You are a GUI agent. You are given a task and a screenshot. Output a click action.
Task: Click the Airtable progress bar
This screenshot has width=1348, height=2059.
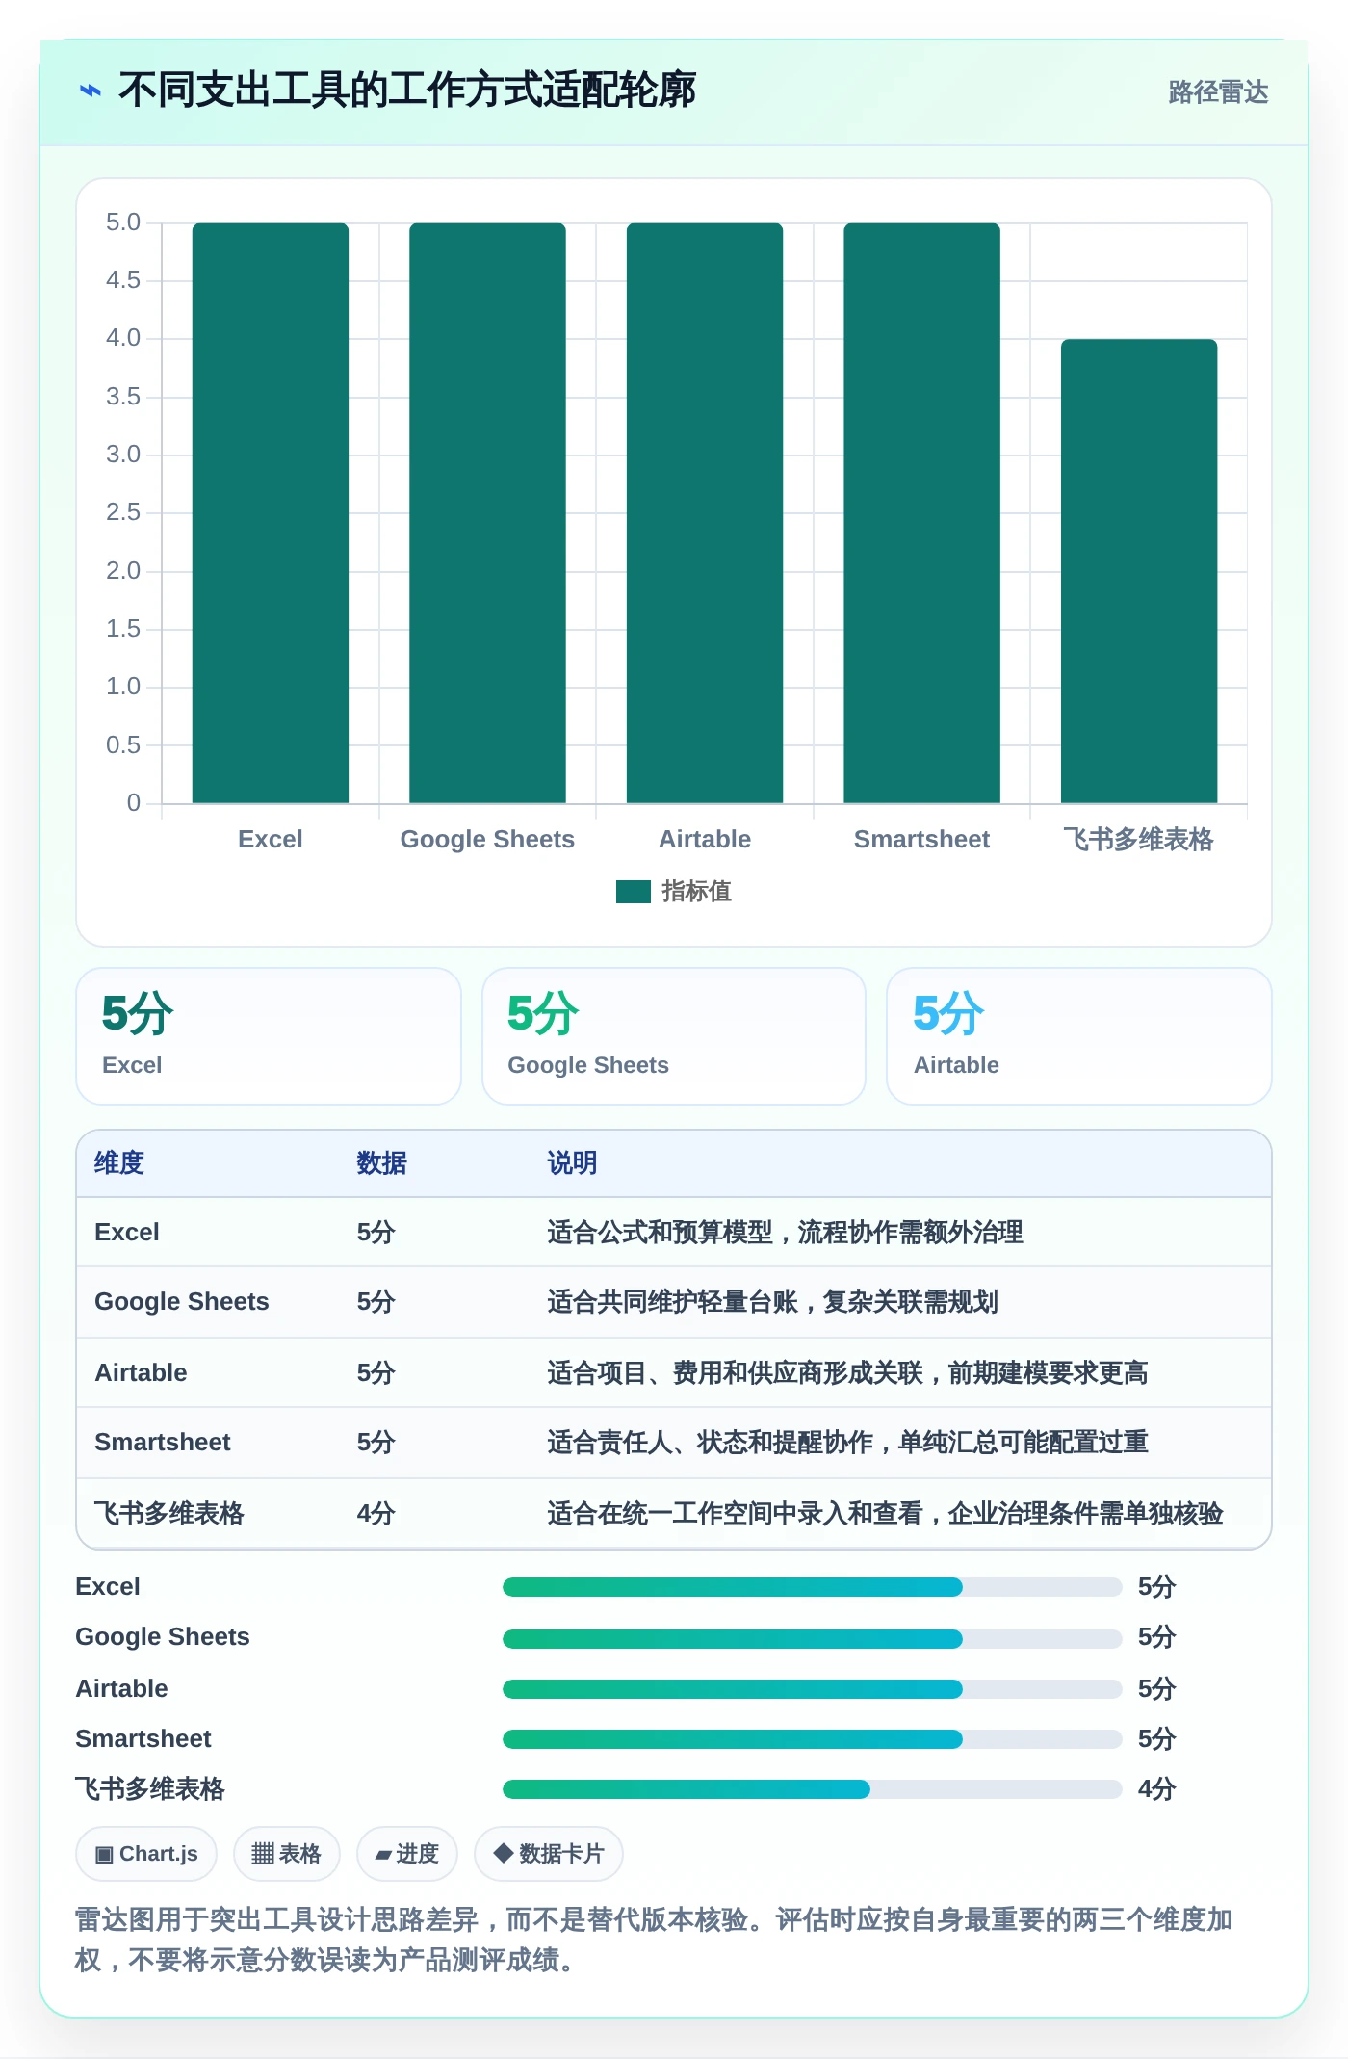[812, 1689]
